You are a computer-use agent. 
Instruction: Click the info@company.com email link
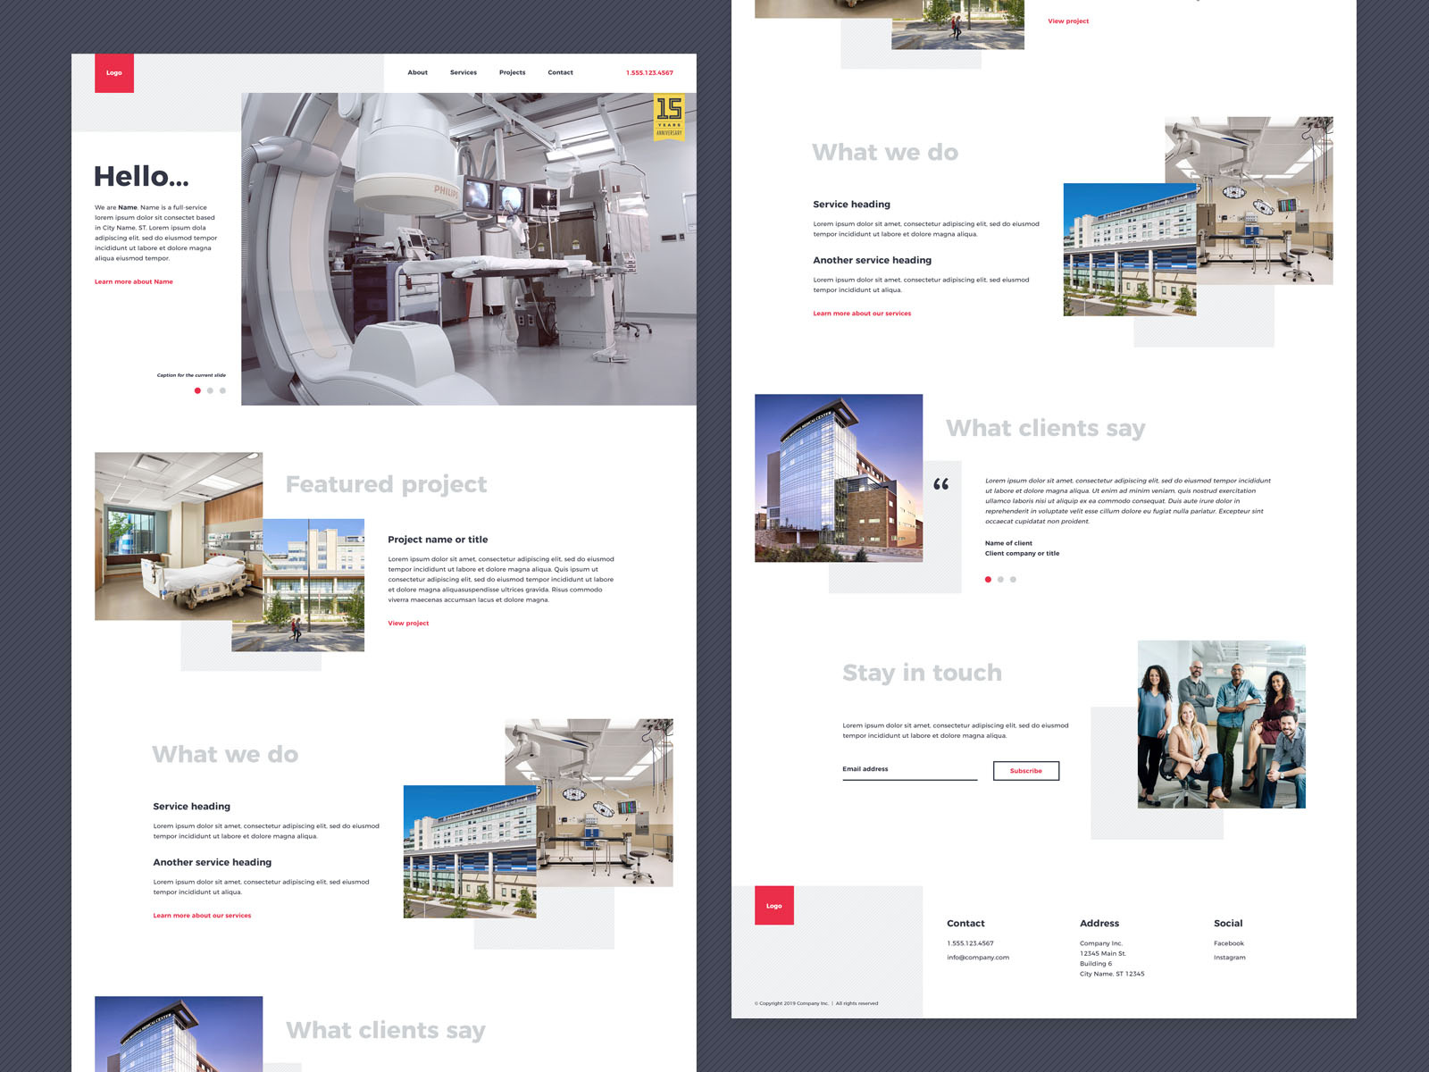[x=977, y=957]
